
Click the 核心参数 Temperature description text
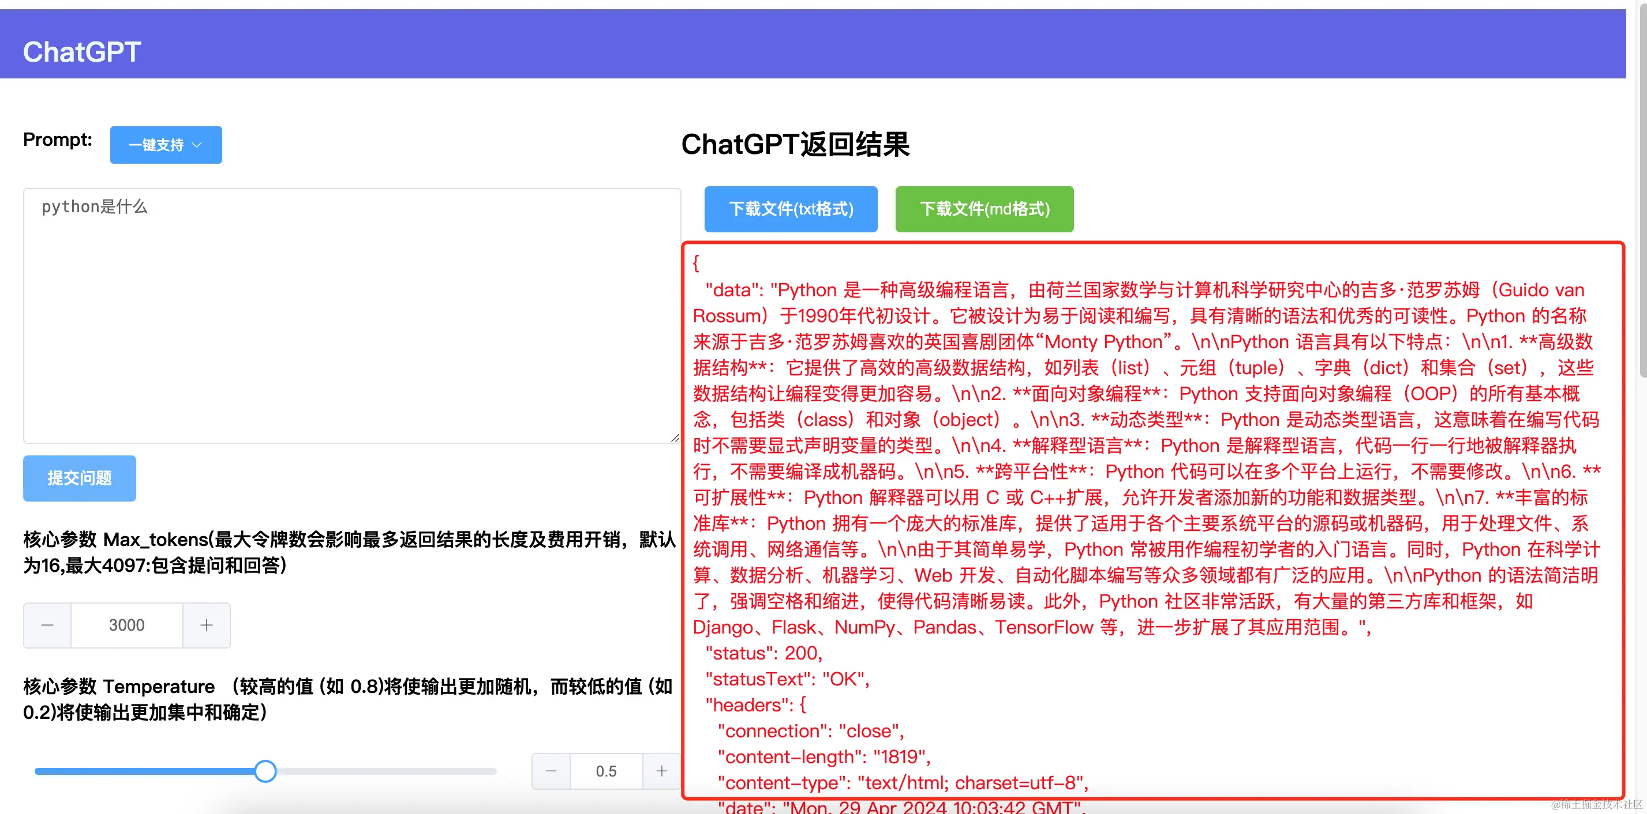tap(349, 699)
